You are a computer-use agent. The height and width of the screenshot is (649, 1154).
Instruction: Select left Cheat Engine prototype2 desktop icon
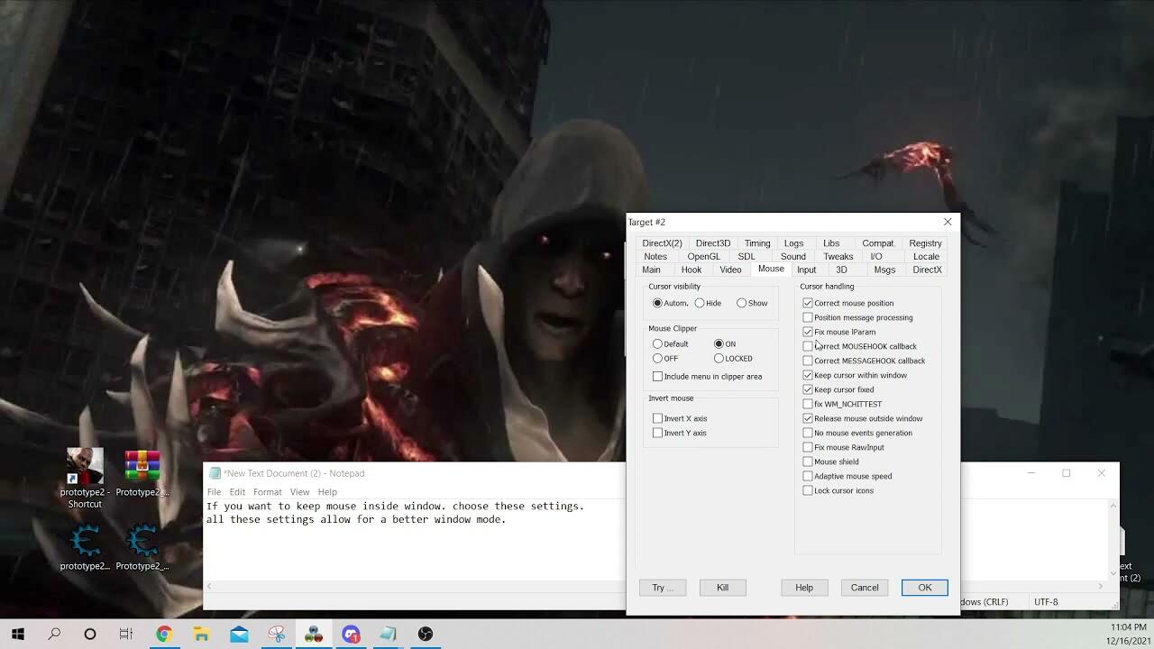pyautogui.click(x=85, y=548)
